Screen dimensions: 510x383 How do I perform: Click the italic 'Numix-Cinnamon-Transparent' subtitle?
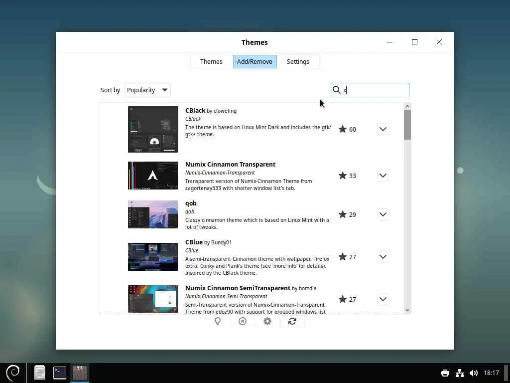point(220,173)
